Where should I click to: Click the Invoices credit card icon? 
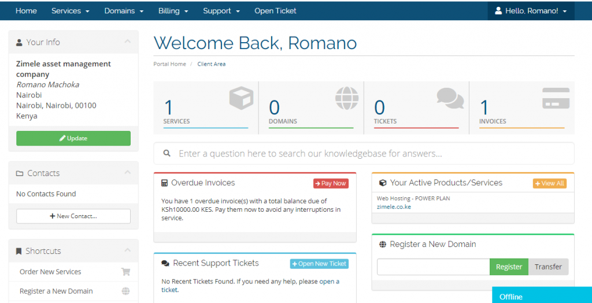coord(556,98)
